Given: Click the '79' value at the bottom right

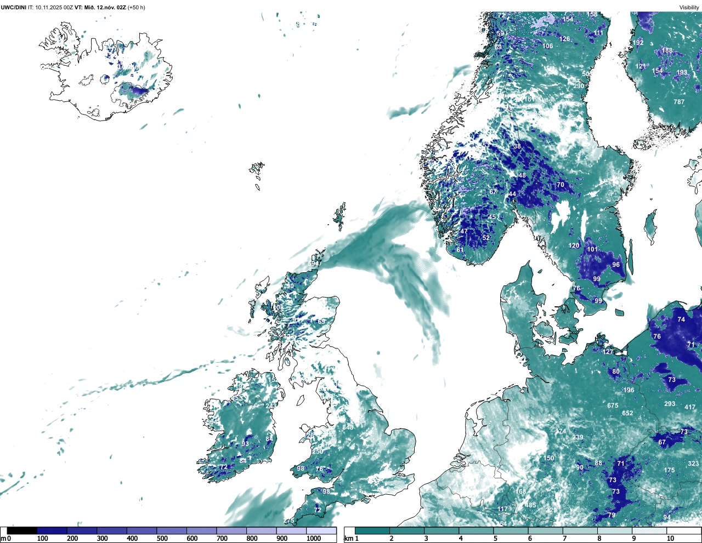Looking at the screenshot, I should point(612,515).
